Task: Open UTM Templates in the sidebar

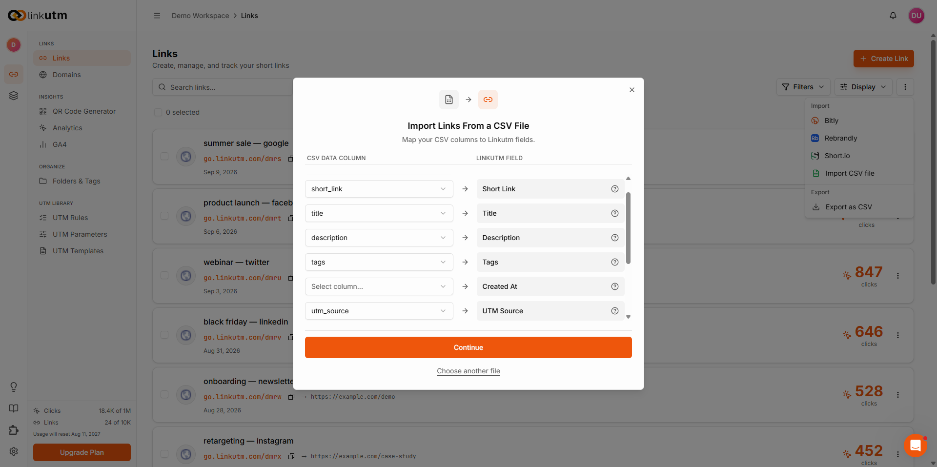Action: [82, 251]
